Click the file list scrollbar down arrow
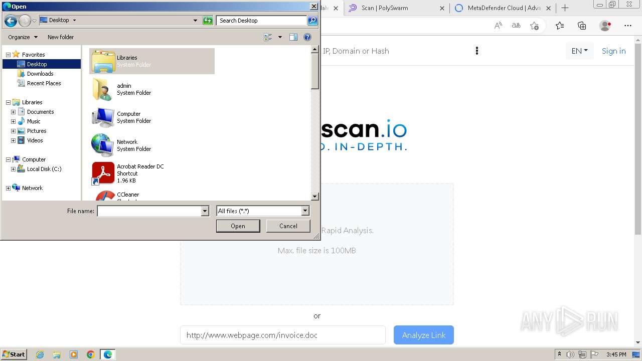 [x=315, y=197]
